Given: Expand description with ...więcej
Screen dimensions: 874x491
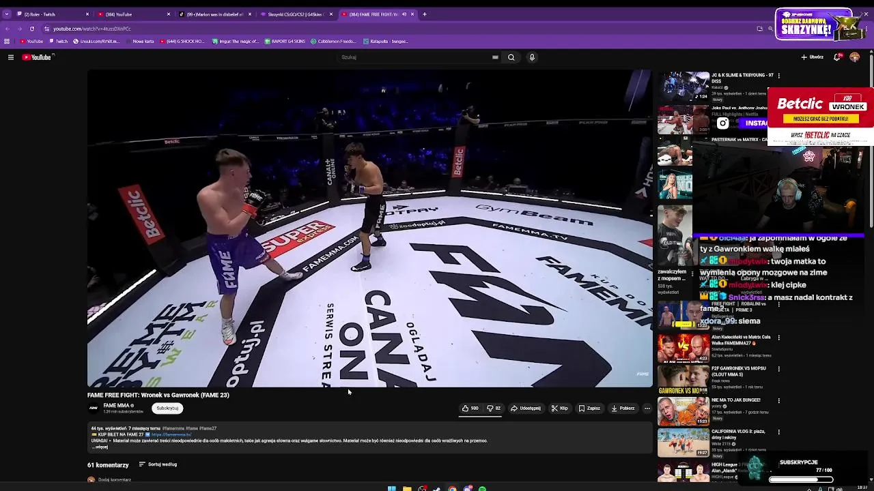Looking at the screenshot, I should [x=100, y=447].
